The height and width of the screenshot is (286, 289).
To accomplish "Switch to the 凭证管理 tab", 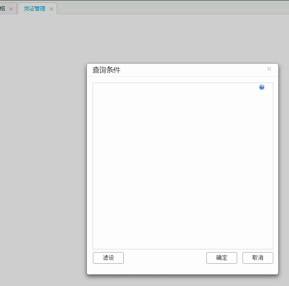I will coord(35,9).
